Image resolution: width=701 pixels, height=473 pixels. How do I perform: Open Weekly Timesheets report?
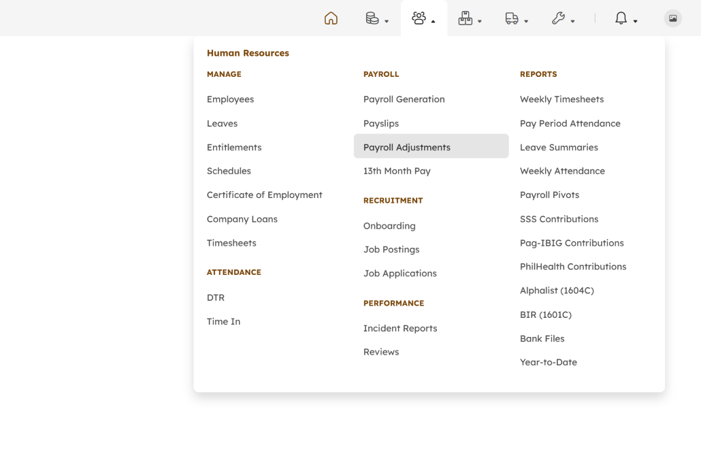562,99
